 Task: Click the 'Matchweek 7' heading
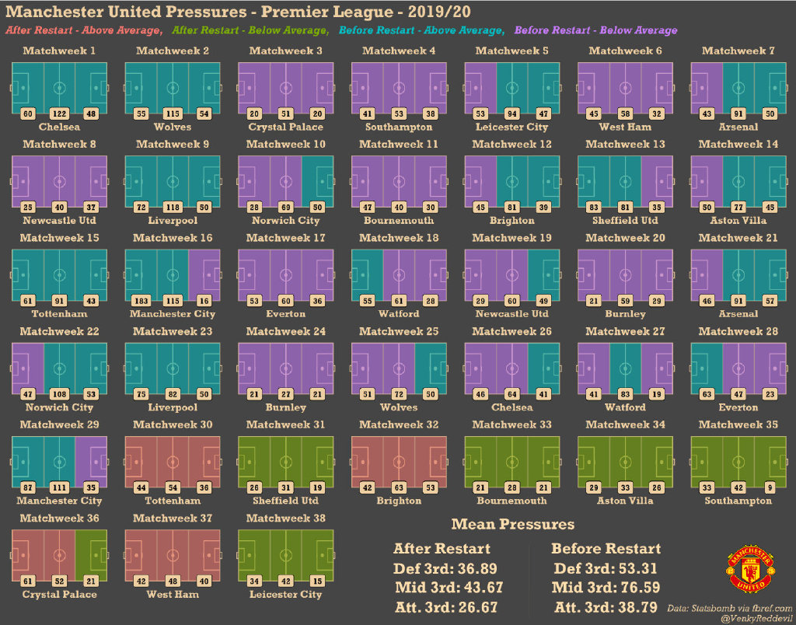(x=738, y=51)
